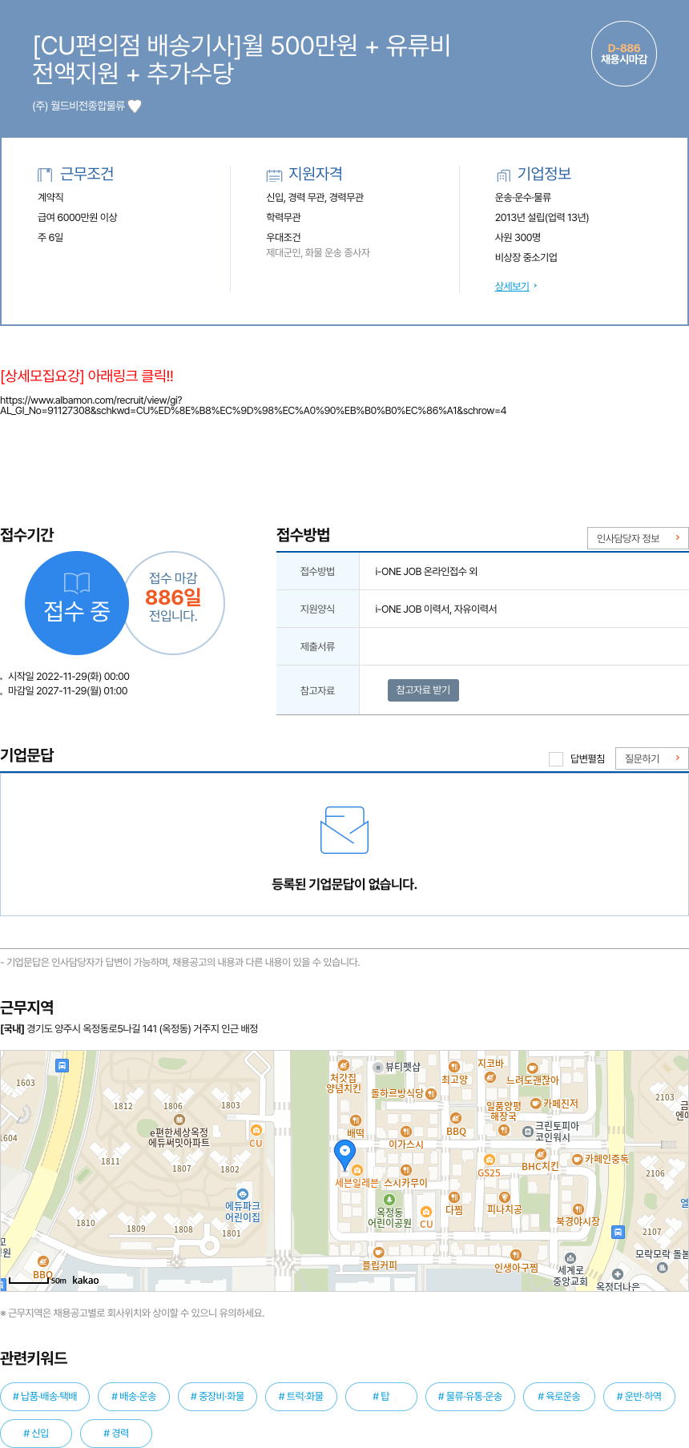Click the '운송·운수·물류' industry text
This screenshot has width=689, height=1448.
coord(522,197)
